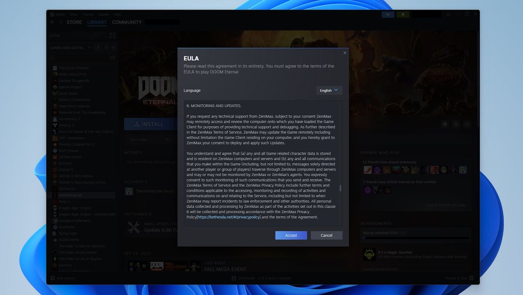Click the Accept button in the EULA dialog

[291, 235]
